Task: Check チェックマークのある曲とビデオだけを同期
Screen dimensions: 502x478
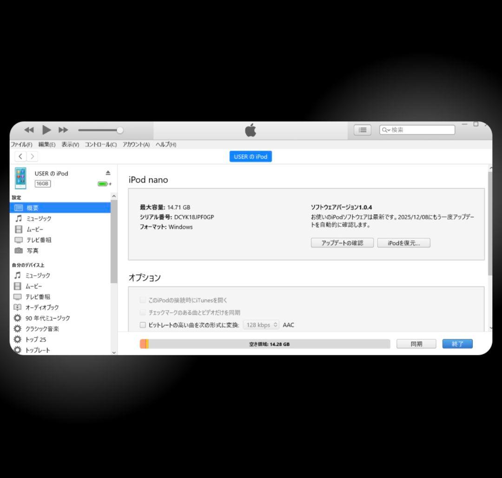Action: point(143,312)
